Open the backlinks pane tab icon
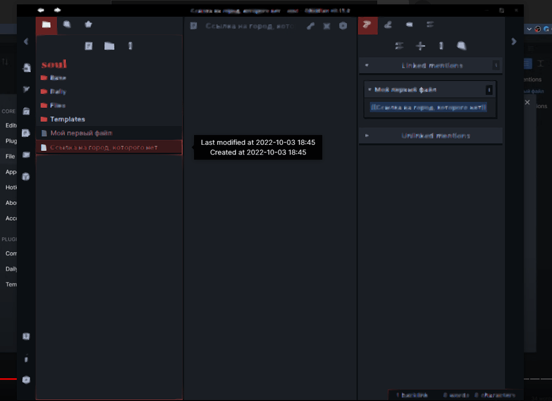This screenshot has width=552, height=401. pos(368,25)
